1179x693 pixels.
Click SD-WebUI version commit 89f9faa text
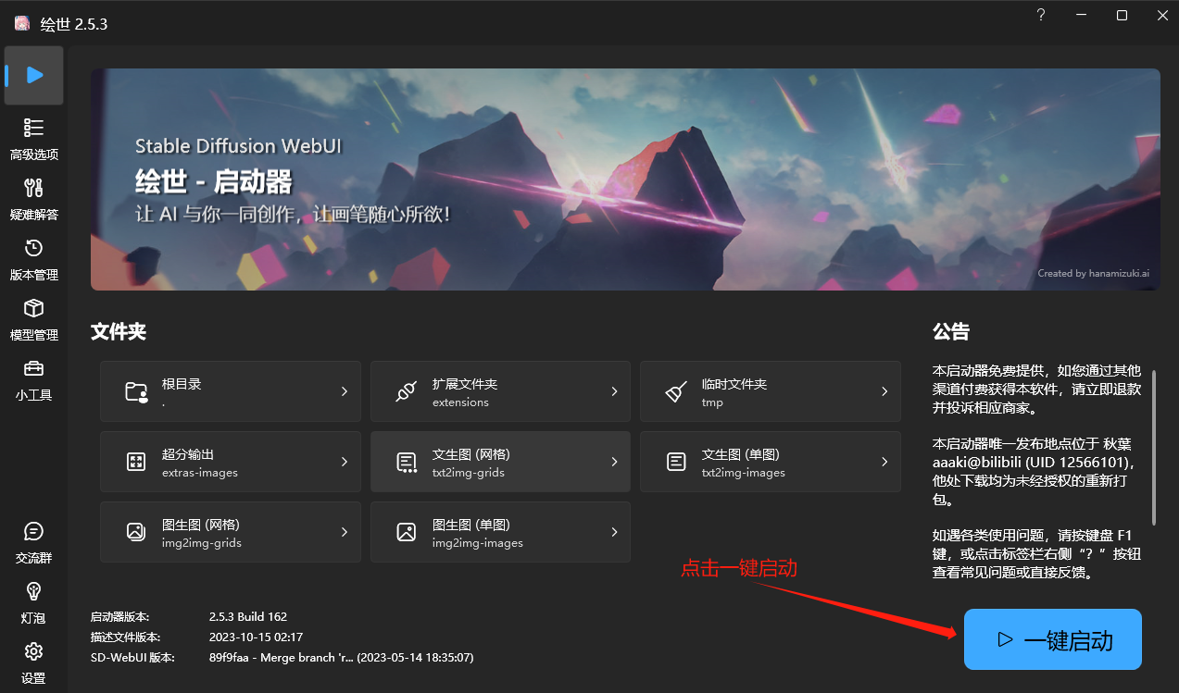pyautogui.click(x=342, y=657)
